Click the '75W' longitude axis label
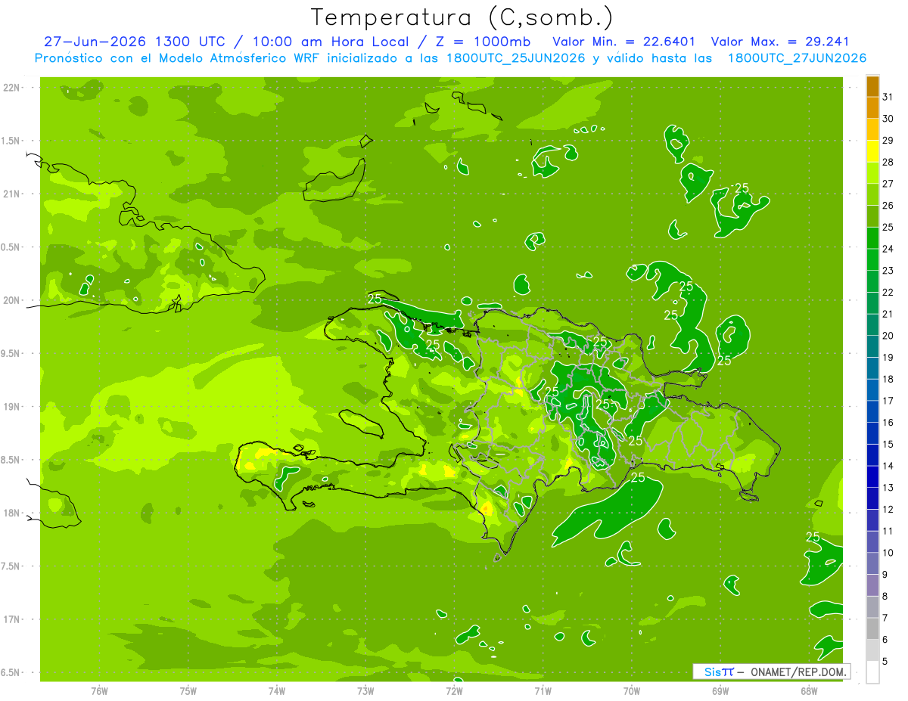908x701 pixels. click(x=188, y=691)
